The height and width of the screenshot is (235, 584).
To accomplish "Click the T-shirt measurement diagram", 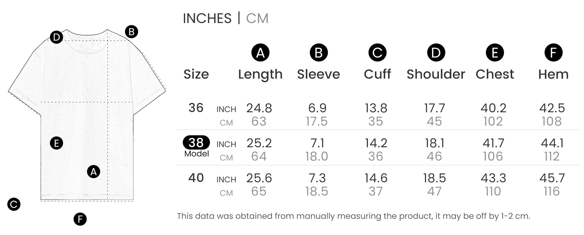I will point(87,117).
